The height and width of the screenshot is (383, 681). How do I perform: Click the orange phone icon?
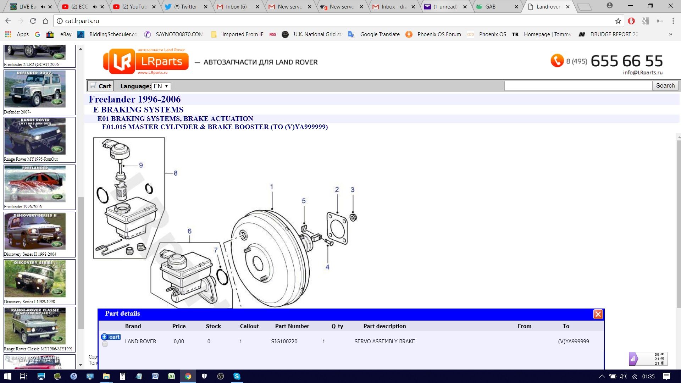[x=557, y=61]
